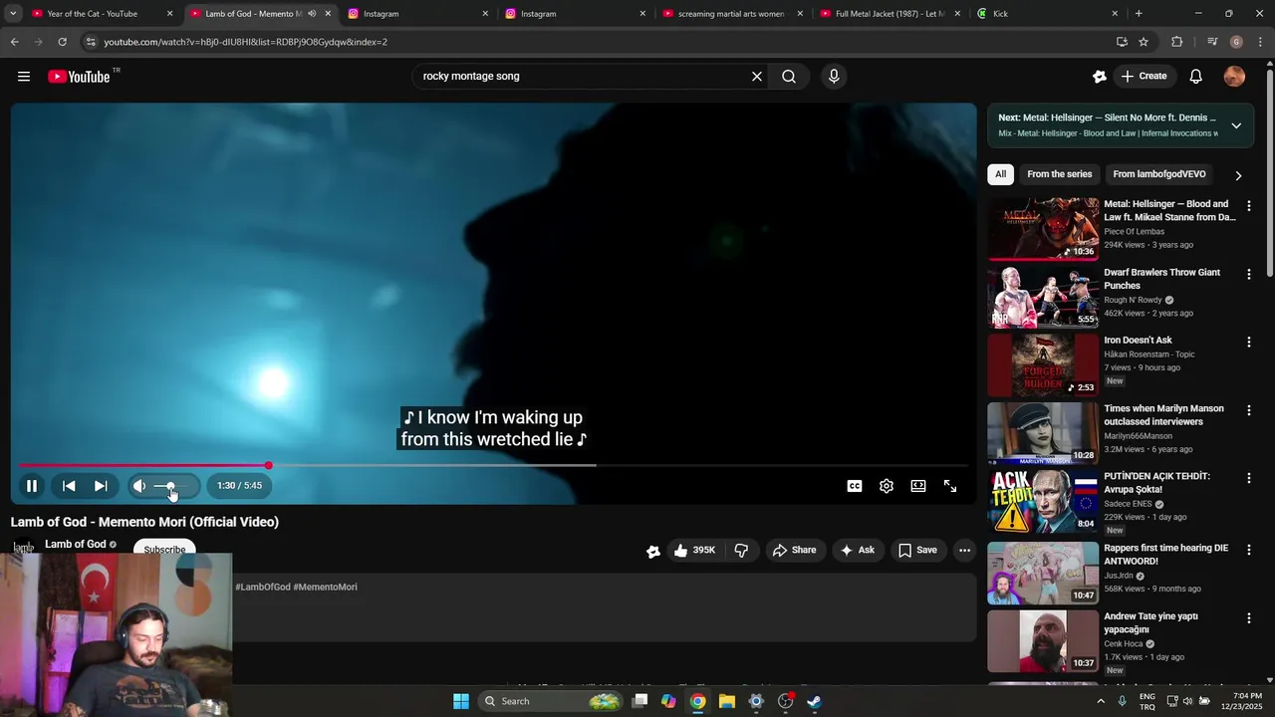Open options for Marilyn Manson video
1275x717 pixels.
point(1248,410)
